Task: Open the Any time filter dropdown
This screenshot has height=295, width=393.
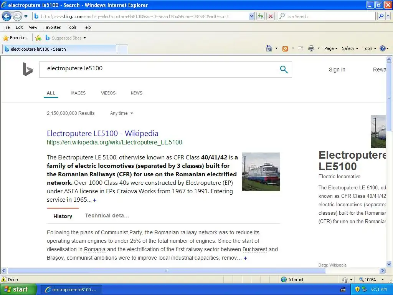Action: coord(122,113)
